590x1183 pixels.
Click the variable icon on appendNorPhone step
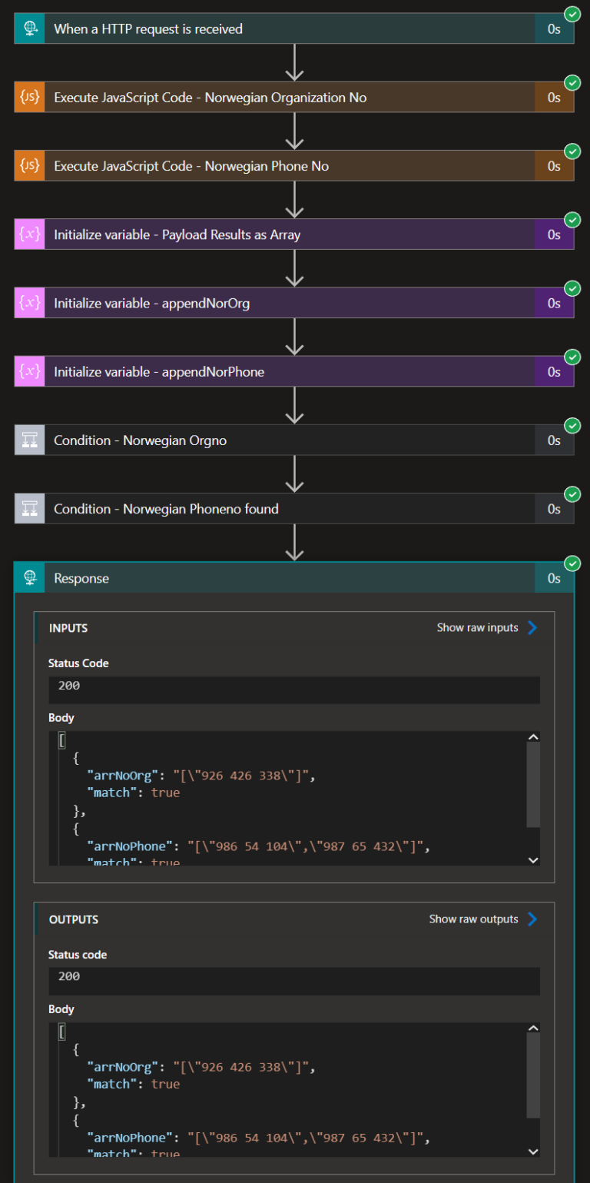coord(28,371)
